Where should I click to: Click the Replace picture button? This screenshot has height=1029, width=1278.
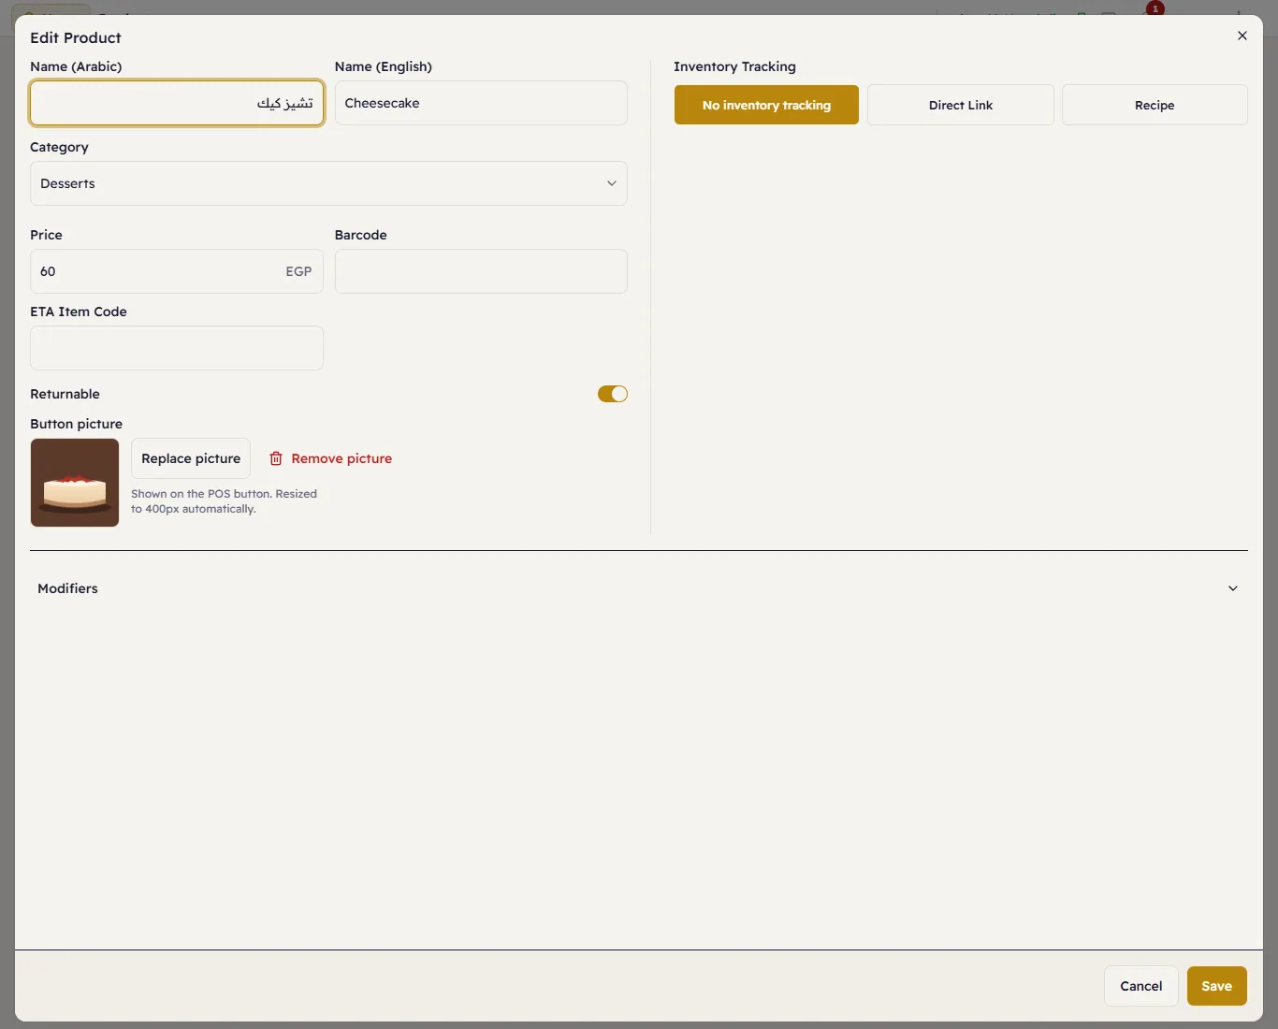click(191, 458)
